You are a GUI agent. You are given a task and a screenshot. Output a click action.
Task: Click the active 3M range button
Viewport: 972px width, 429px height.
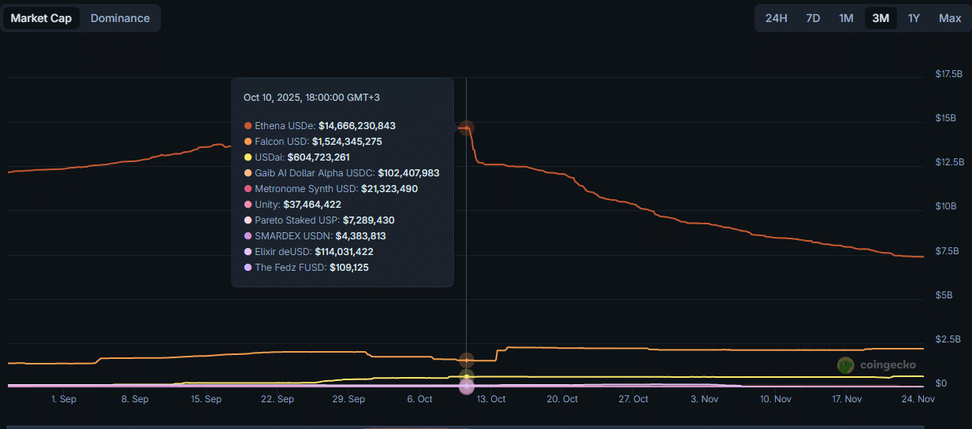(880, 18)
